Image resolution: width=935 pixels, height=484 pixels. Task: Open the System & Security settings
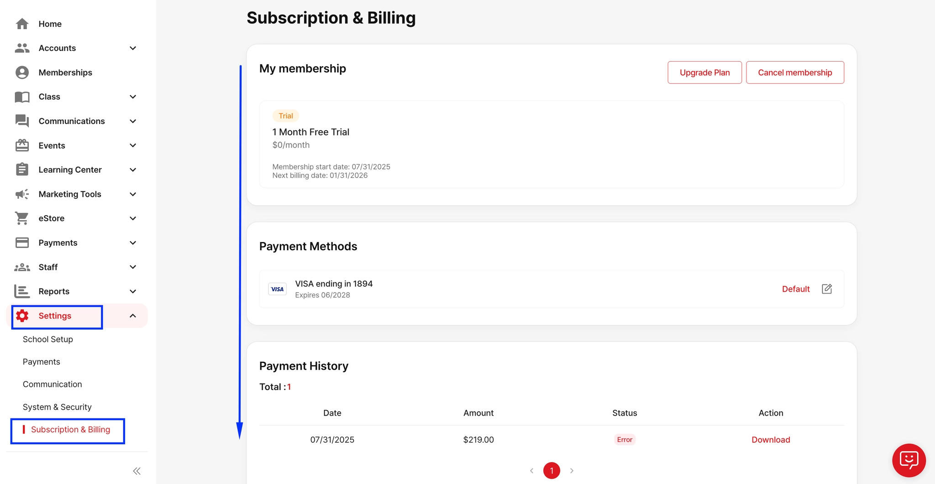tap(57, 407)
